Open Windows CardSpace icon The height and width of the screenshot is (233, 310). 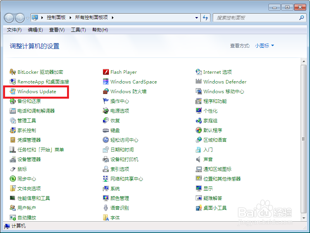tap(106, 82)
